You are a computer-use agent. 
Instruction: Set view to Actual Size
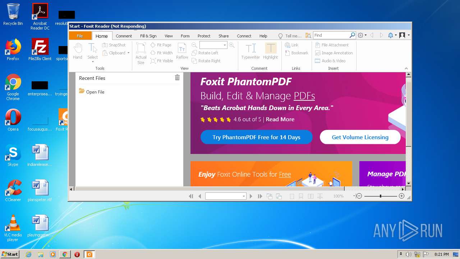point(141,54)
